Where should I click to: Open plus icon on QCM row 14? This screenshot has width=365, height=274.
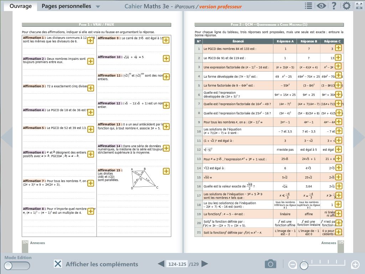339,167
